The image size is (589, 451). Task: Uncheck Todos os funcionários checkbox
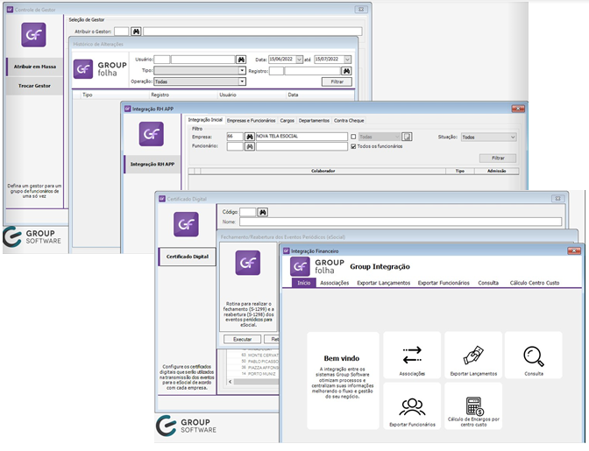click(x=353, y=146)
